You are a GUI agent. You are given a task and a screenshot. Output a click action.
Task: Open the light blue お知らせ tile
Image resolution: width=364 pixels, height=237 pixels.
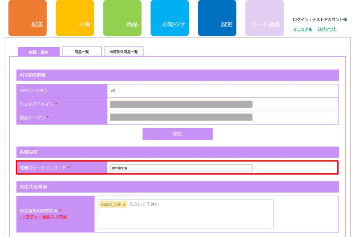170,18
